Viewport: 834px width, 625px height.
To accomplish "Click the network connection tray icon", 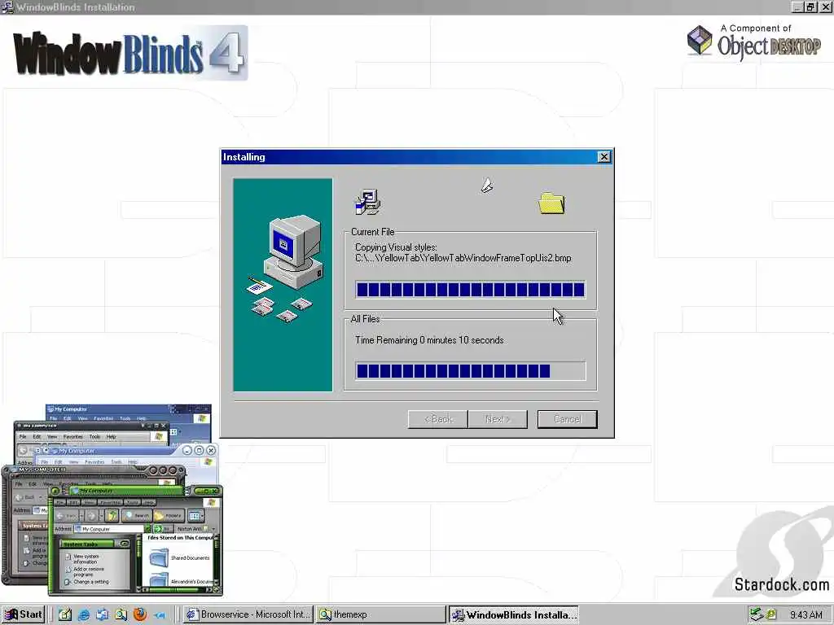I will point(756,615).
